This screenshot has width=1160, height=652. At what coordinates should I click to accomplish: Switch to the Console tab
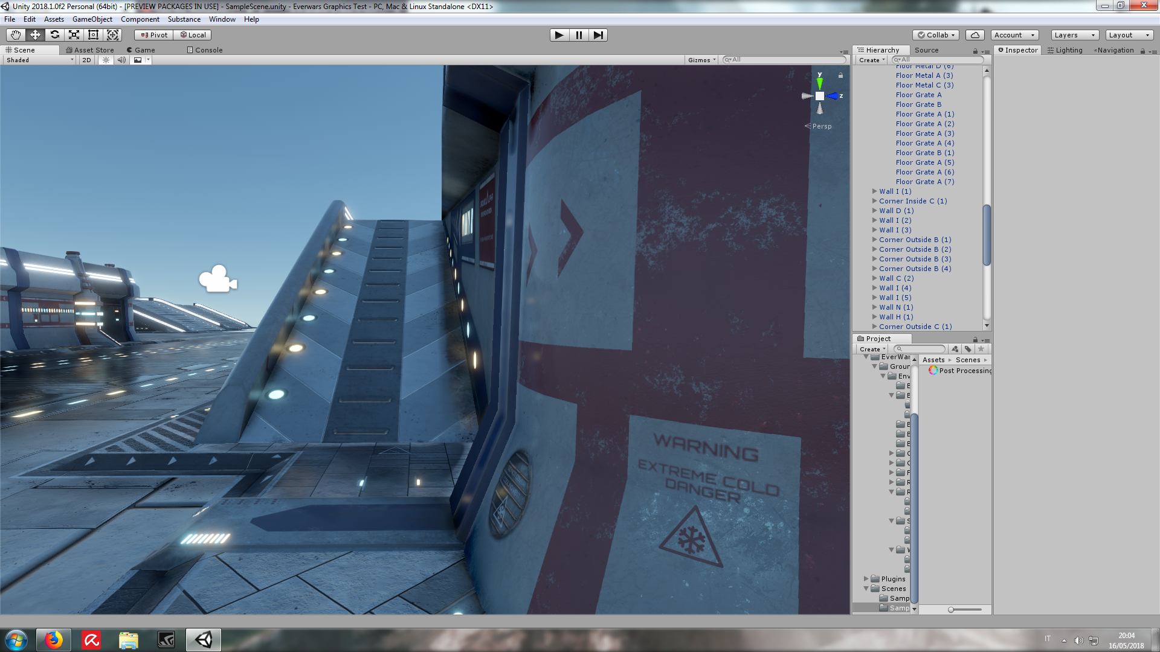pos(205,50)
